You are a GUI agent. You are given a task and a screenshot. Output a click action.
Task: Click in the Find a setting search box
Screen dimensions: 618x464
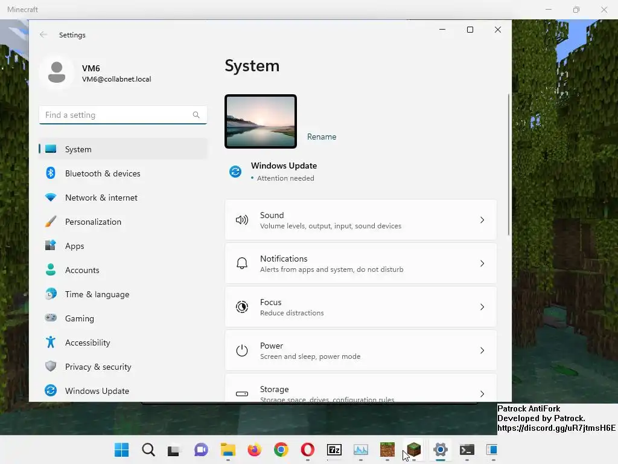[x=123, y=115]
